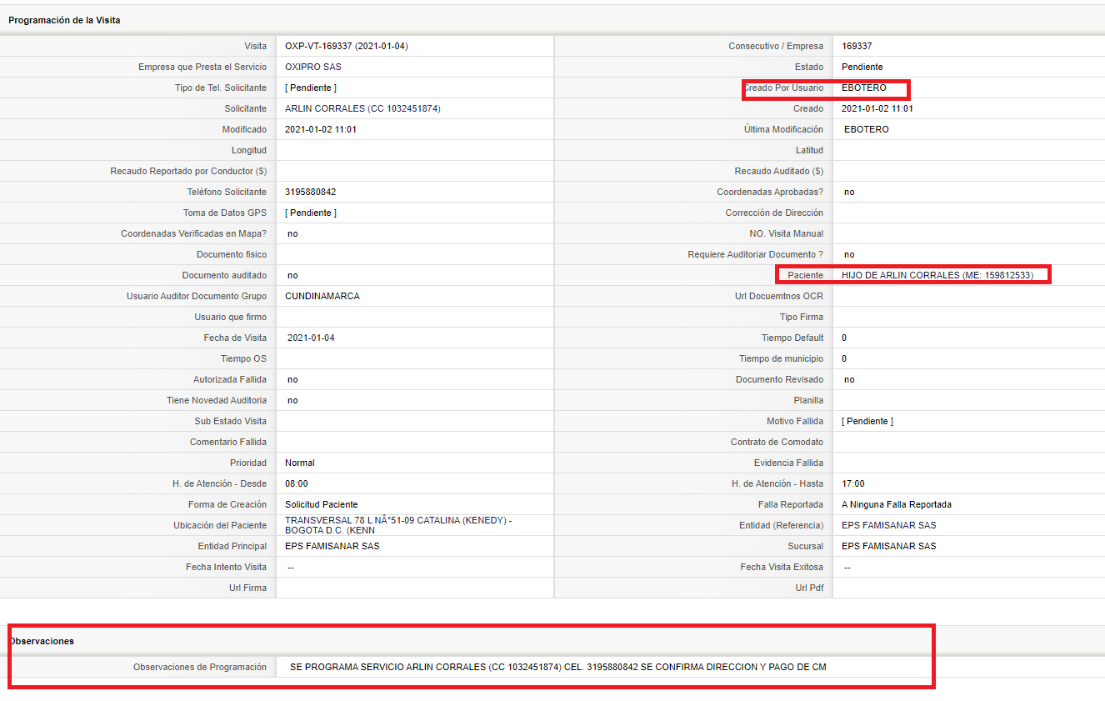Image resolution: width=1105 pixels, height=701 pixels.
Task: Click "A Ninguna Falla Reportada" value
Action: (x=897, y=504)
